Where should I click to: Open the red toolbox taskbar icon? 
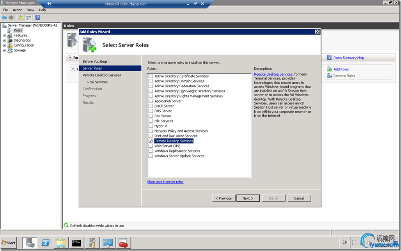click(123, 242)
